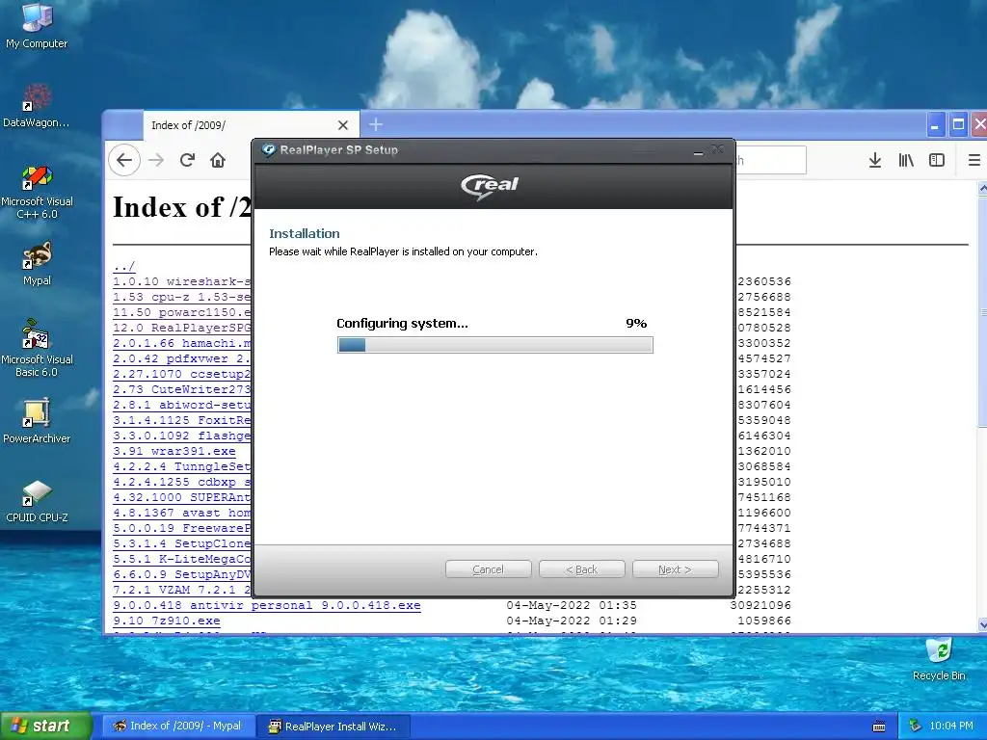The width and height of the screenshot is (987, 740).
Task: Open the downloads panel in Mypal
Action: pyautogui.click(x=875, y=161)
